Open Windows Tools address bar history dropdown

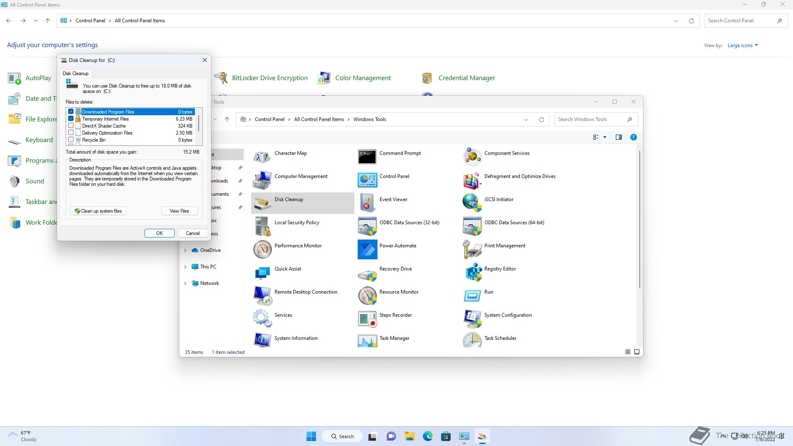[x=526, y=120]
